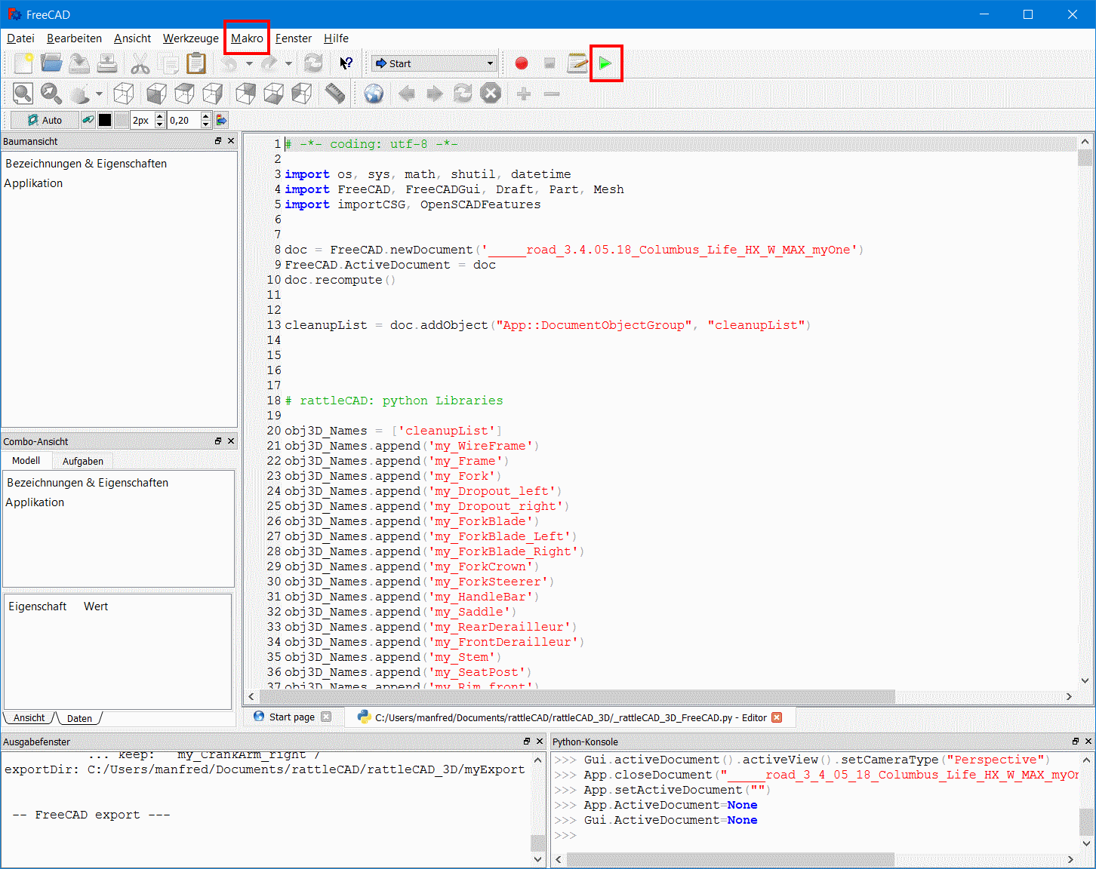Screen dimensions: 1096x869
Task: Cut selection with the scissors icon
Action: 140,63
